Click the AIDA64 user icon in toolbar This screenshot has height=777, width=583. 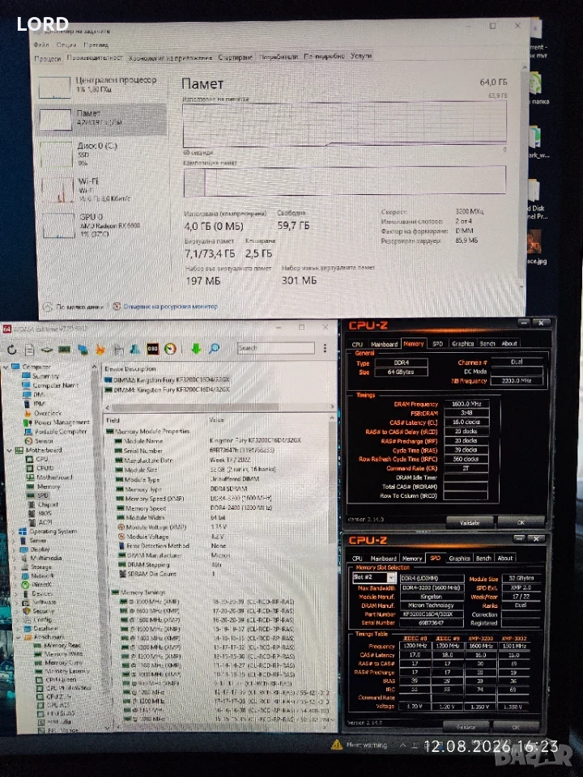pyautogui.click(x=135, y=350)
